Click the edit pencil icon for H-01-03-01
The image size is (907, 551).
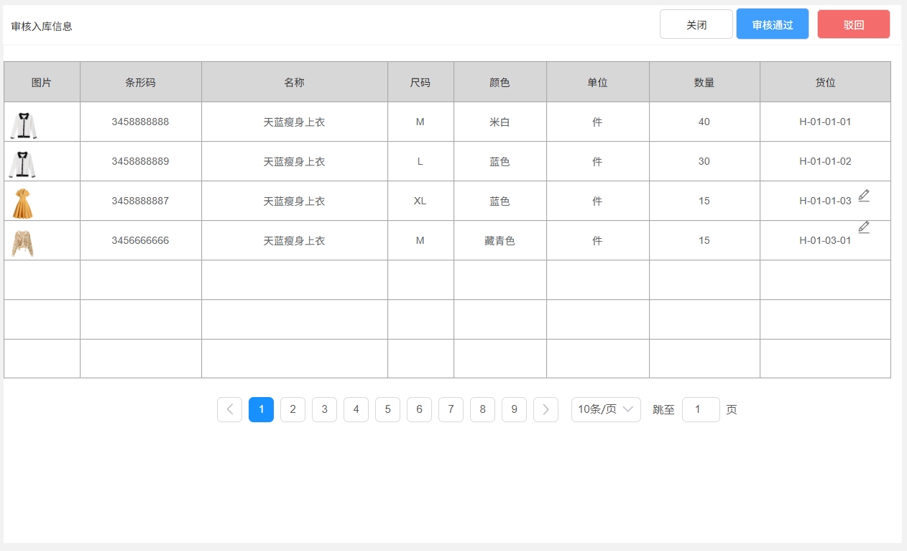(x=864, y=227)
